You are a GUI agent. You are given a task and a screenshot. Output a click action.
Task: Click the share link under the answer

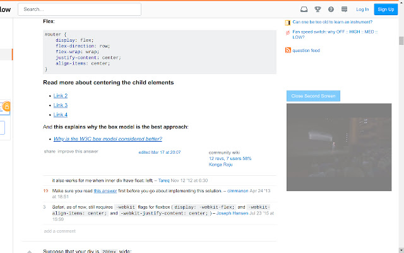50,151
